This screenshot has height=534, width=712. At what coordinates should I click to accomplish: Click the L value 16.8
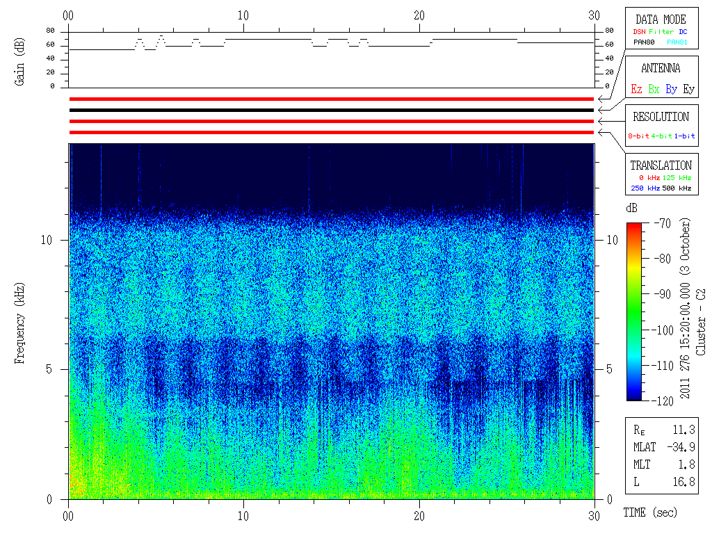pyautogui.click(x=684, y=481)
